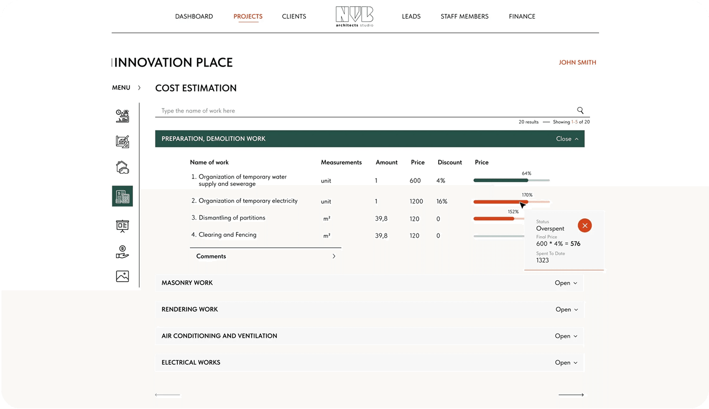The width and height of the screenshot is (709, 409).
Task: Open the Air Conditioning and Ventilation section
Action: (x=566, y=336)
